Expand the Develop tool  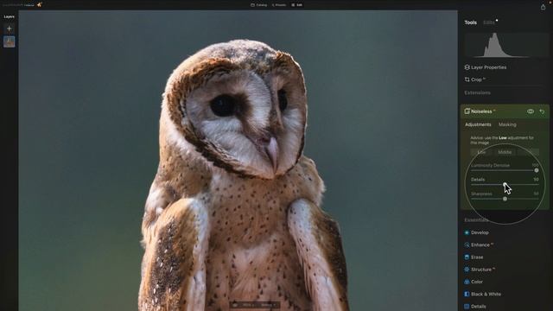click(480, 232)
